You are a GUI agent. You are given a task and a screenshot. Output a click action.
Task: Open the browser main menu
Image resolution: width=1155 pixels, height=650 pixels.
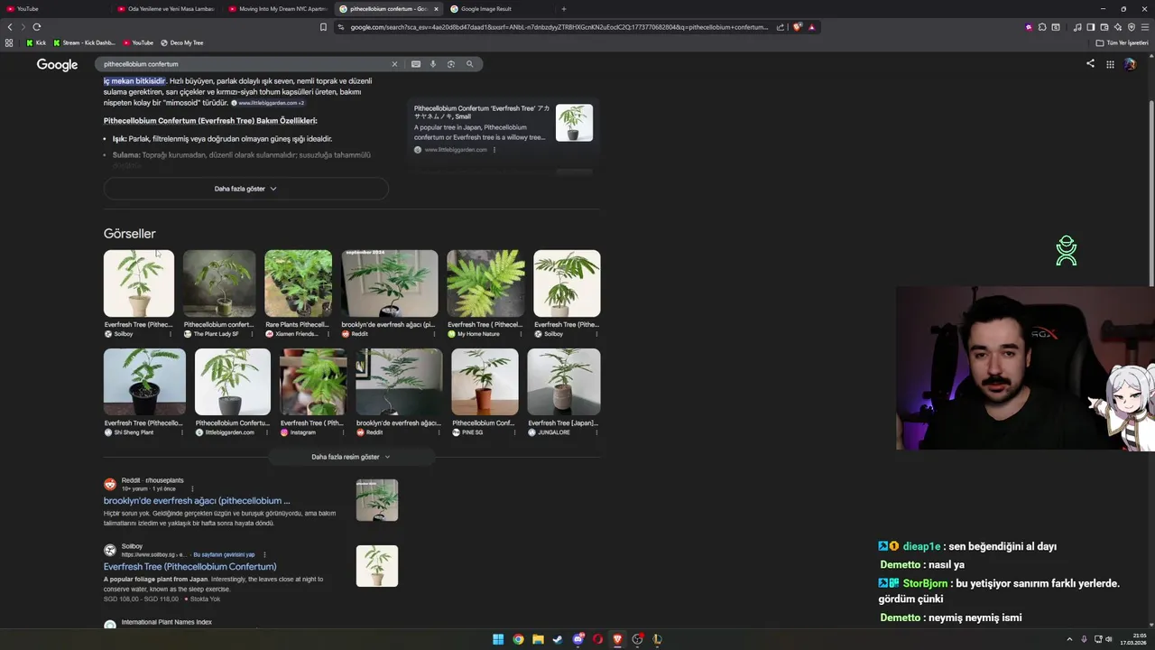tap(1145, 27)
